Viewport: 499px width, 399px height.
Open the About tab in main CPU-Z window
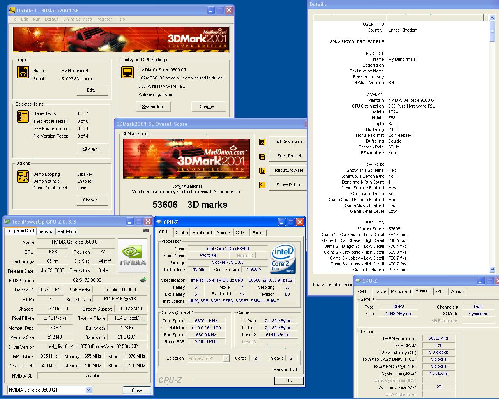[x=258, y=233]
